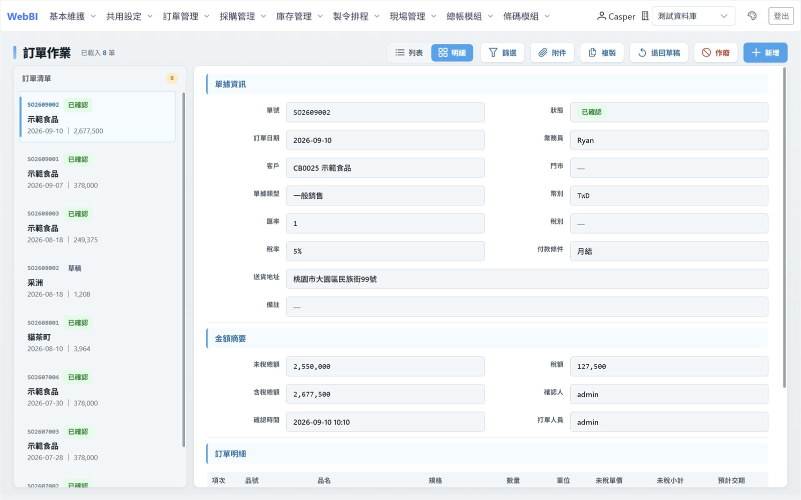
Task: Click the 幣別 field TWD
Action: pos(669,195)
